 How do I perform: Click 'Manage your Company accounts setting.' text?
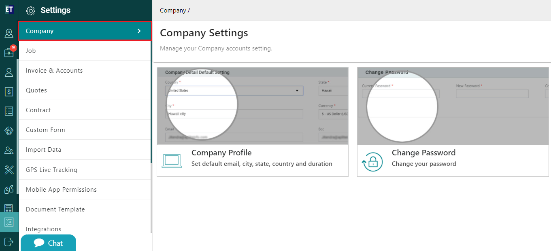click(216, 48)
